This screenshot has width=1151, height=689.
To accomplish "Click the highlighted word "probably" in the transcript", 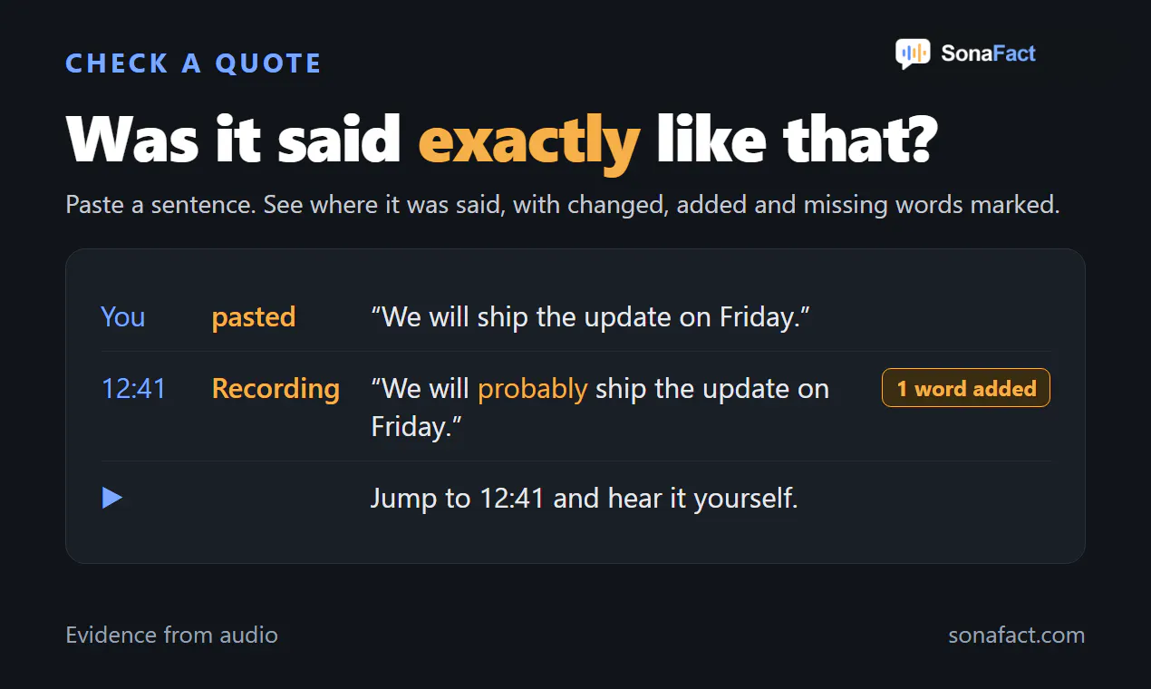I will tap(533, 388).
